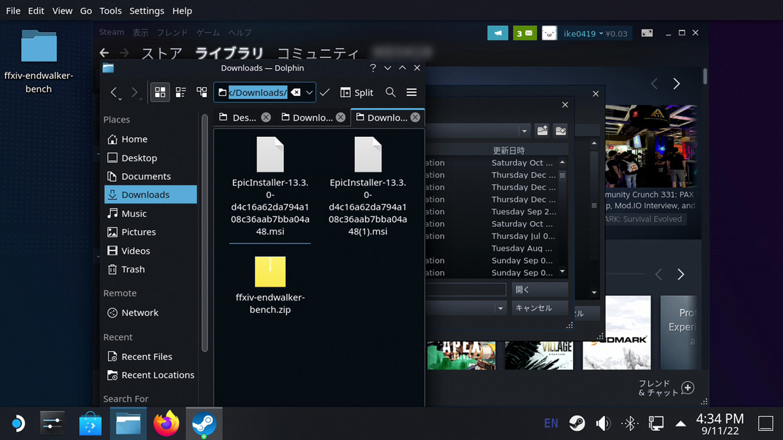Image resolution: width=783 pixels, height=440 pixels.
Task: Click the volume icon in the system tray
Action: (603, 424)
